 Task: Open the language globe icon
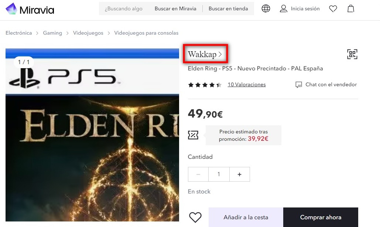[x=266, y=8]
